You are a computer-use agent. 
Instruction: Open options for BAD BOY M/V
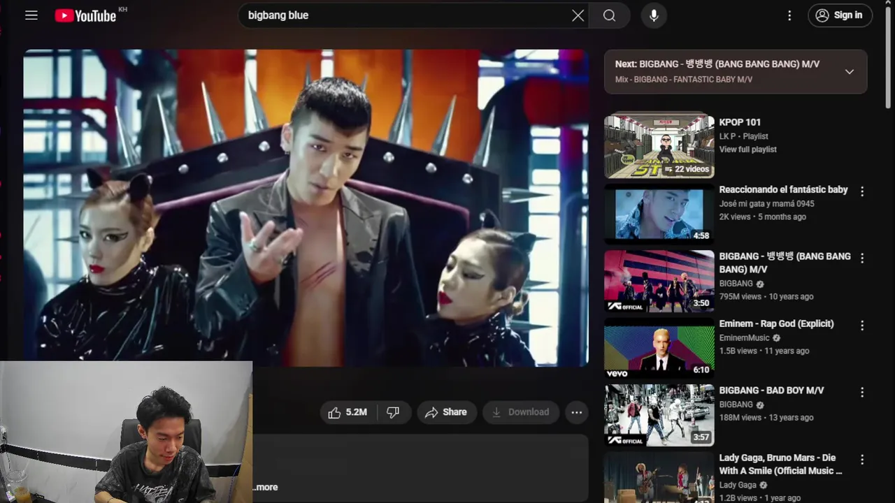coord(862,393)
